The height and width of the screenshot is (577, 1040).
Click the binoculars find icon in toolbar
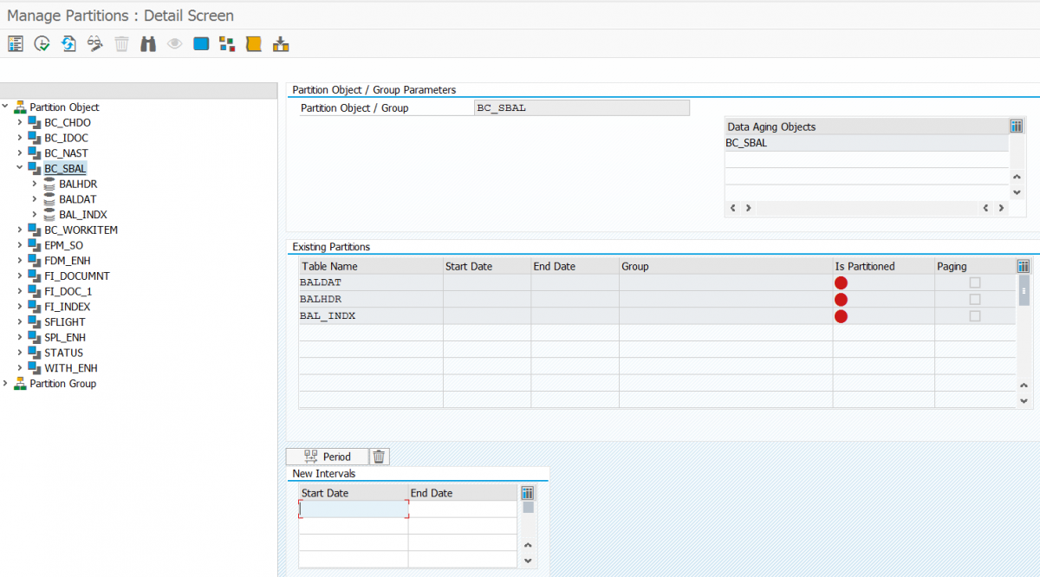(147, 43)
